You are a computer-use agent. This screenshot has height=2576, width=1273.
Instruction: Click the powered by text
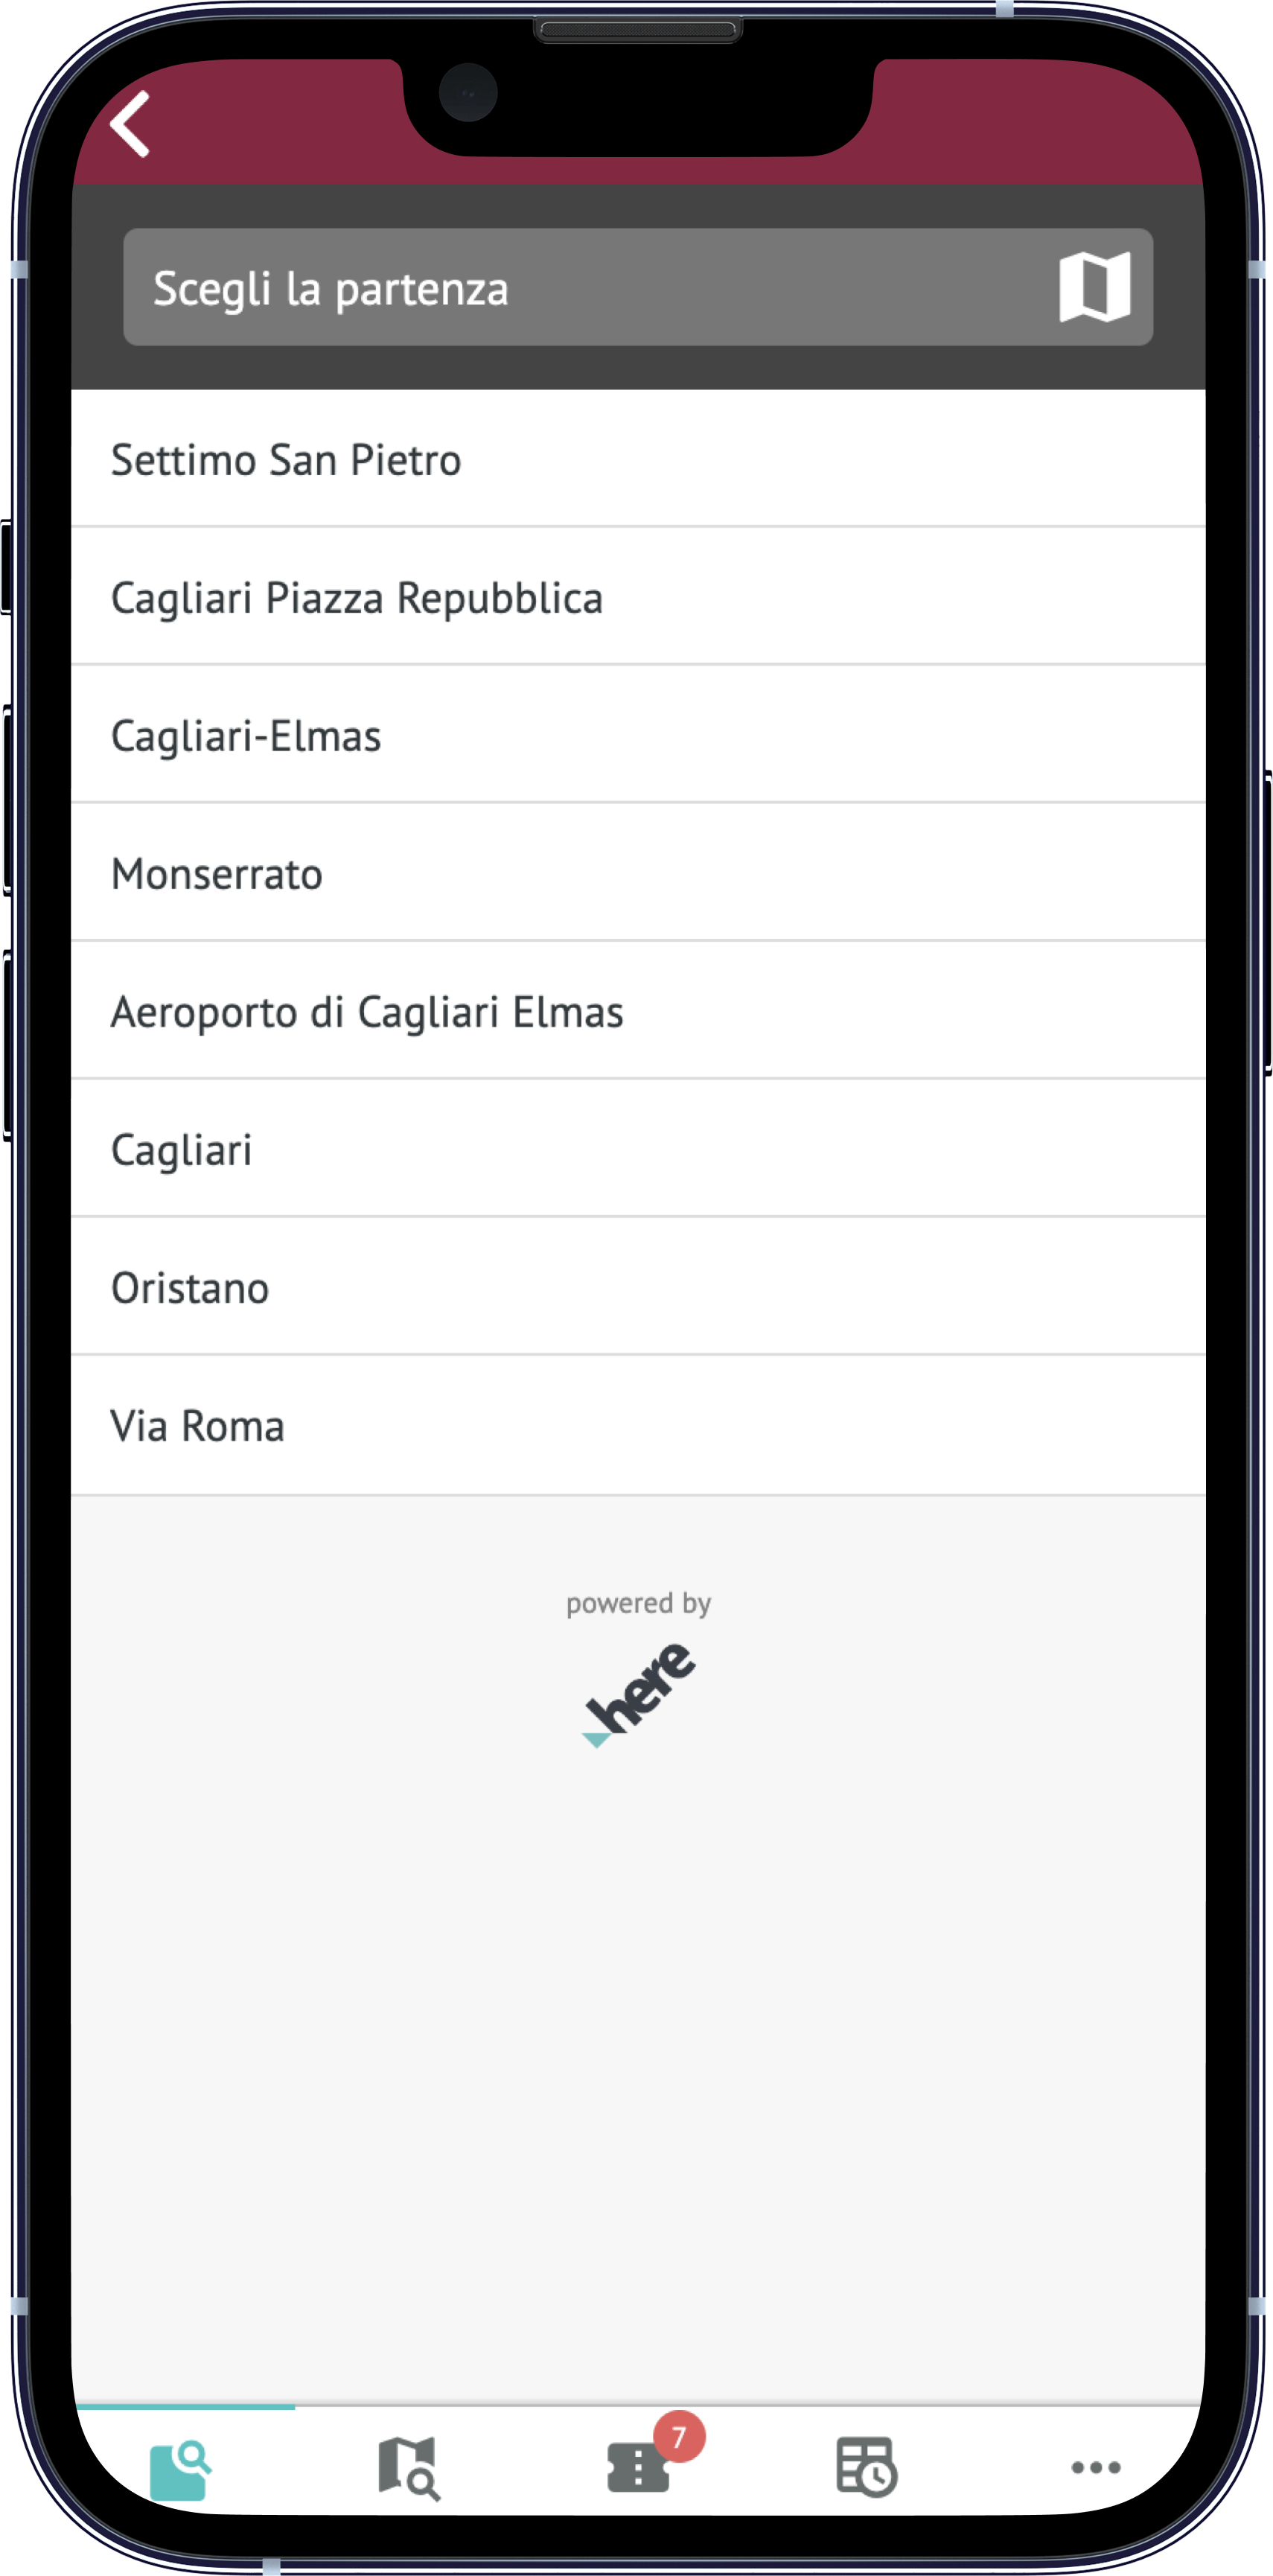point(638,1603)
